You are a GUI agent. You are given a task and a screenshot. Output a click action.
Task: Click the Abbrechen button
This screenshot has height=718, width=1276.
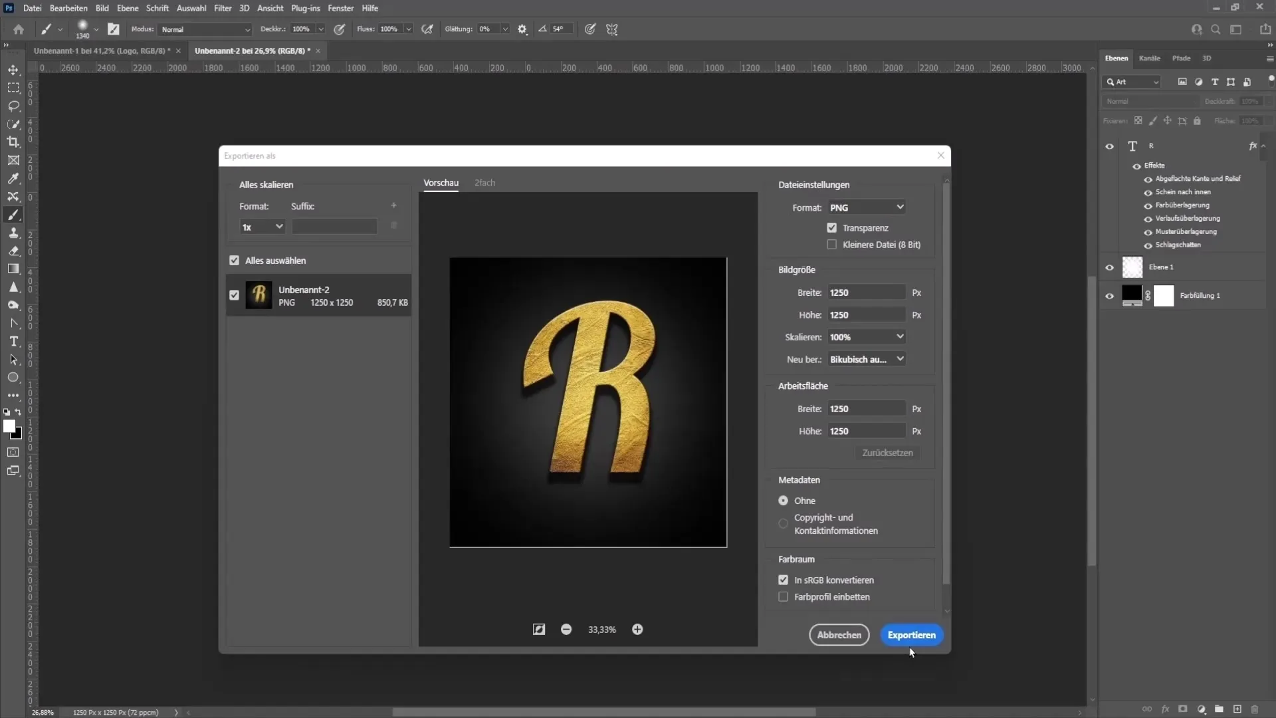[x=839, y=635]
